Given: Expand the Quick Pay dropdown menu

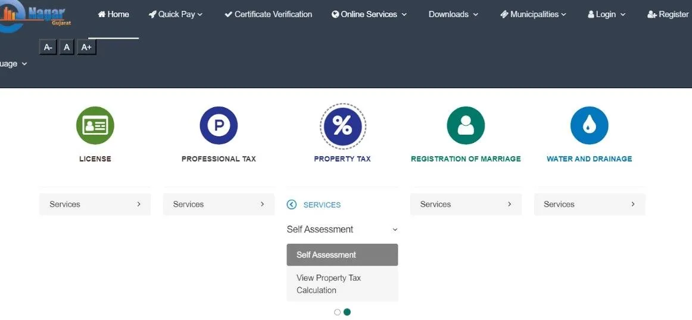Looking at the screenshot, I should (176, 14).
